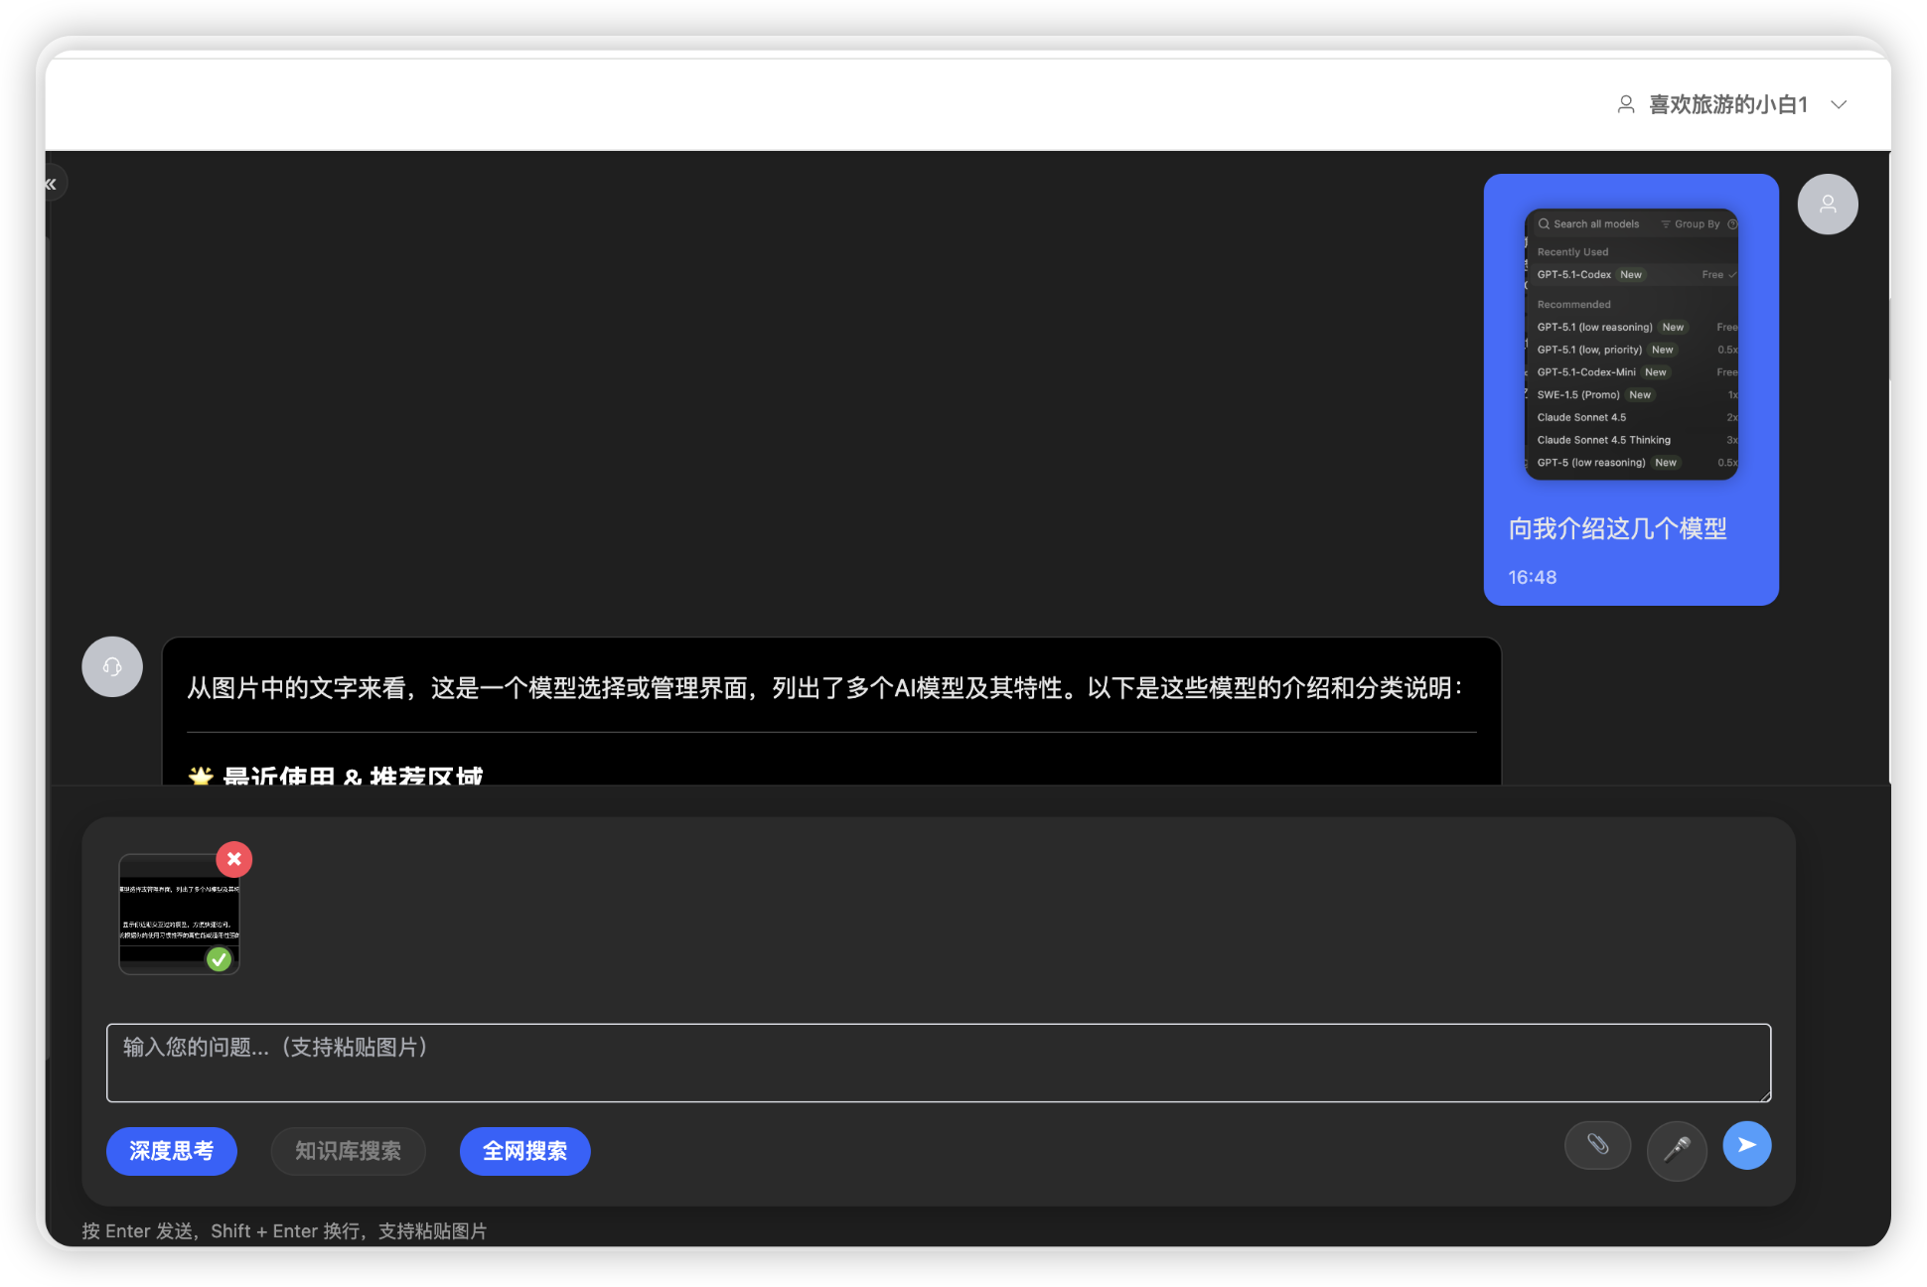
Task: Click the microphone voice input icon
Action: [1677, 1149]
